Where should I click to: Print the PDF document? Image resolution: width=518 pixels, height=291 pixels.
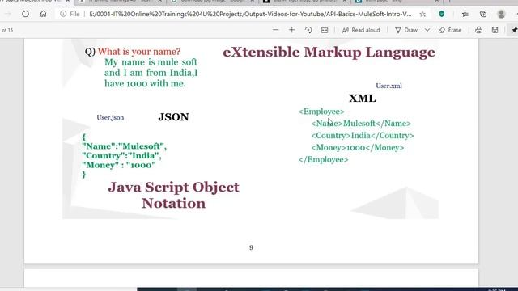tap(478, 30)
